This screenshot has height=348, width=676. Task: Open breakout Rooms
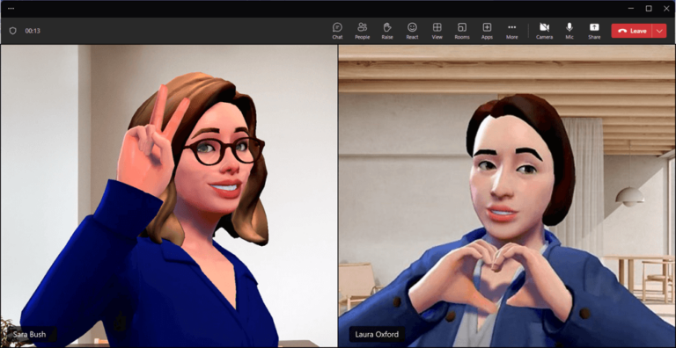(x=462, y=31)
